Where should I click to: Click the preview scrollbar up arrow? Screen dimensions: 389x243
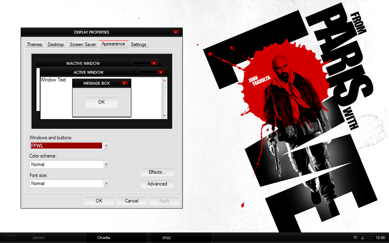pos(164,80)
